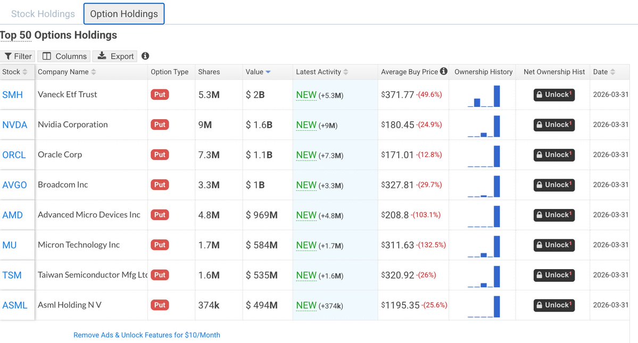This screenshot has height=343, width=638.
Task: Open the AMD ticker link
Action: [x=13, y=215]
